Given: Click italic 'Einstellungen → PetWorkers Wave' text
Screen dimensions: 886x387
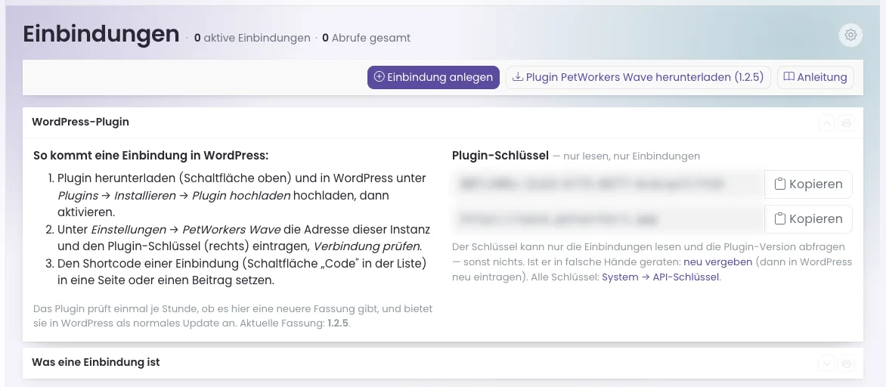Looking at the screenshot, I should (x=186, y=230).
